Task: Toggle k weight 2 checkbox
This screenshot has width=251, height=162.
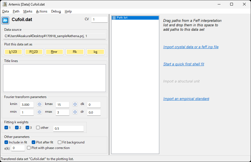Action: pos(17,128)
